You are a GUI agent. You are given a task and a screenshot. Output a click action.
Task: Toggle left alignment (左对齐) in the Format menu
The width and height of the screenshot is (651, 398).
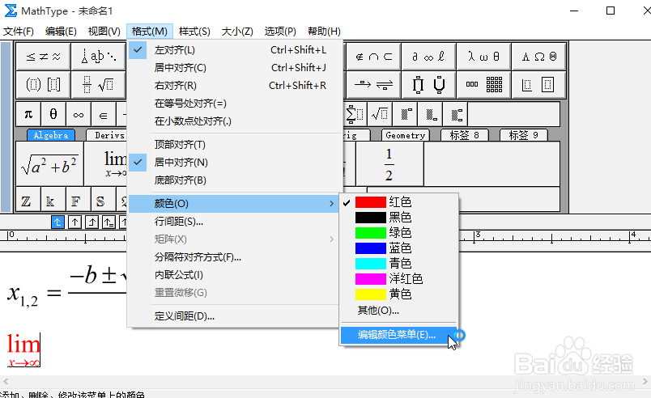tap(174, 50)
